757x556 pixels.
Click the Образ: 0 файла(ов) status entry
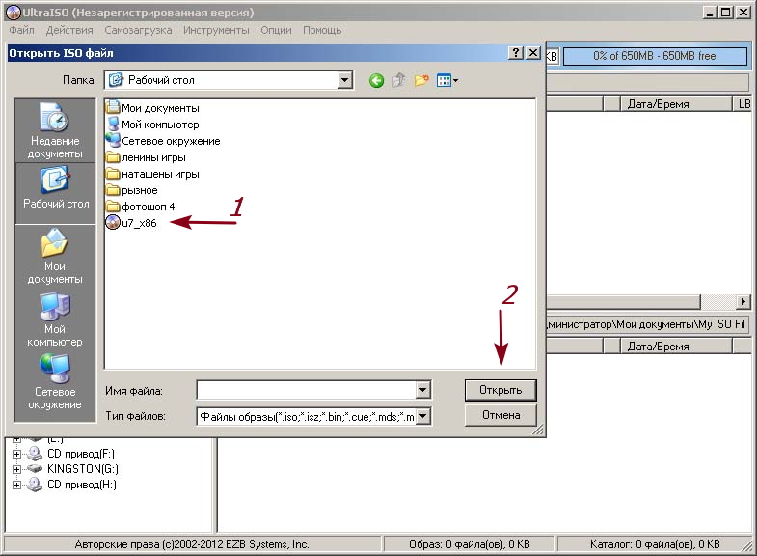point(470,544)
